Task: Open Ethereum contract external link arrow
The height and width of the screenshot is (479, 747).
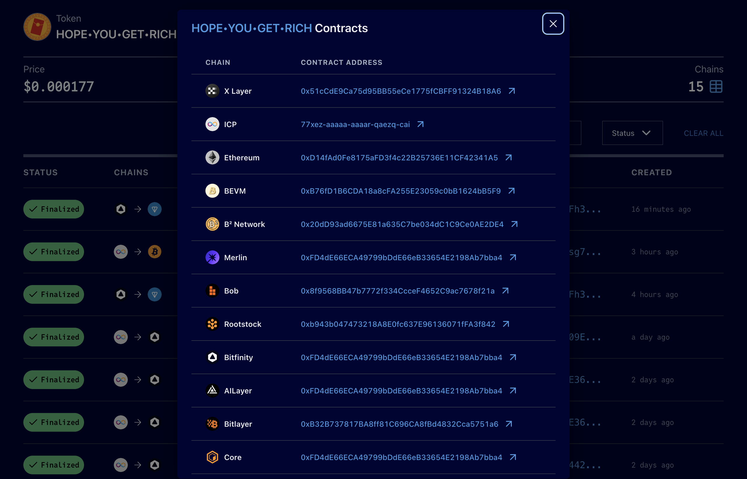Action: [508, 157]
